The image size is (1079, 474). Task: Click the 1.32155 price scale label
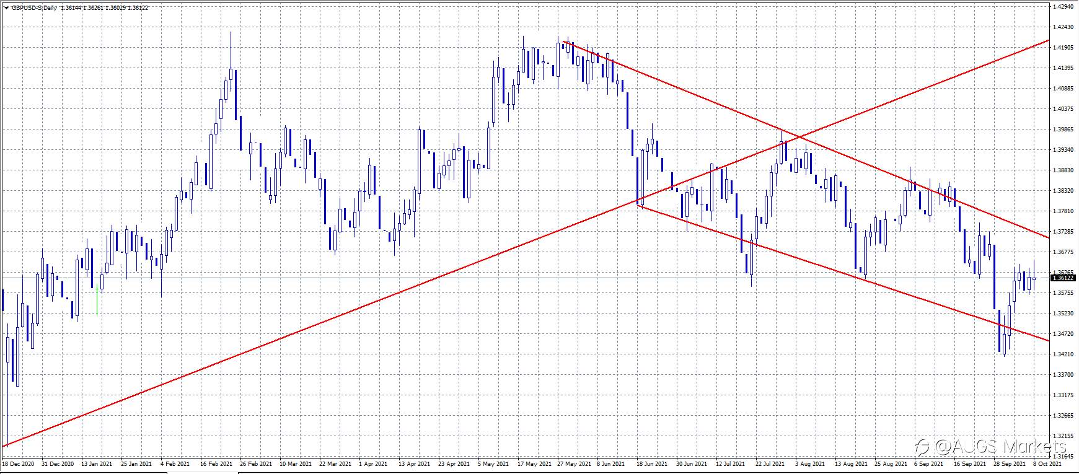coord(1063,436)
